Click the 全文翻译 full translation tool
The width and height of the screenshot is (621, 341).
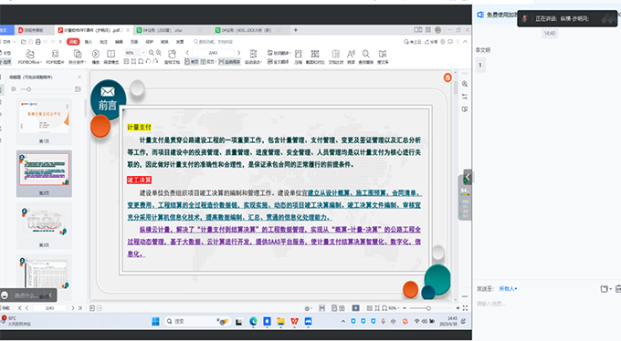pyautogui.click(x=278, y=61)
